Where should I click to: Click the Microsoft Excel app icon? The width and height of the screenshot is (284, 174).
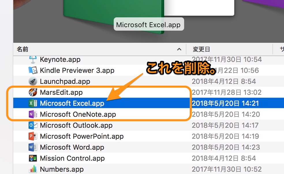(x=33, y=103)
